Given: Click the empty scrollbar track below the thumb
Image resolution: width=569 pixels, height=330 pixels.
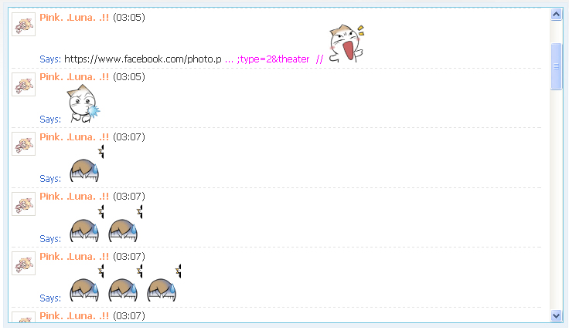Looking at the screenshot, I should (556, 199).
